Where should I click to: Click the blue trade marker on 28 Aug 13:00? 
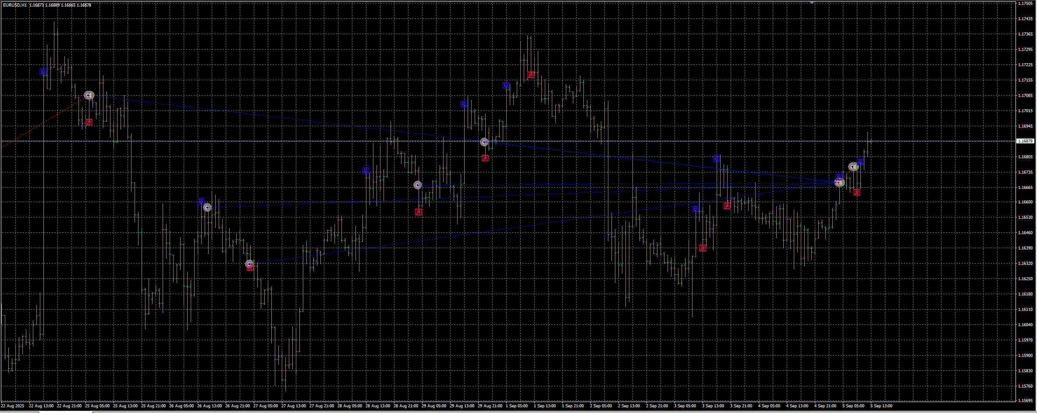coord(366,171)
